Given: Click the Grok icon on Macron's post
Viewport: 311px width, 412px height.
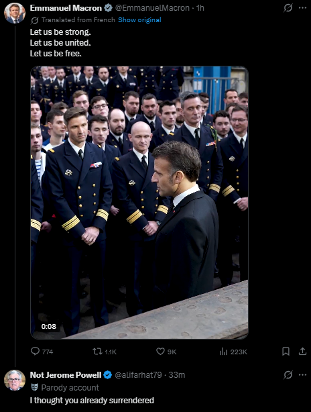Looking at the screenshot, I should pos(288,8).
